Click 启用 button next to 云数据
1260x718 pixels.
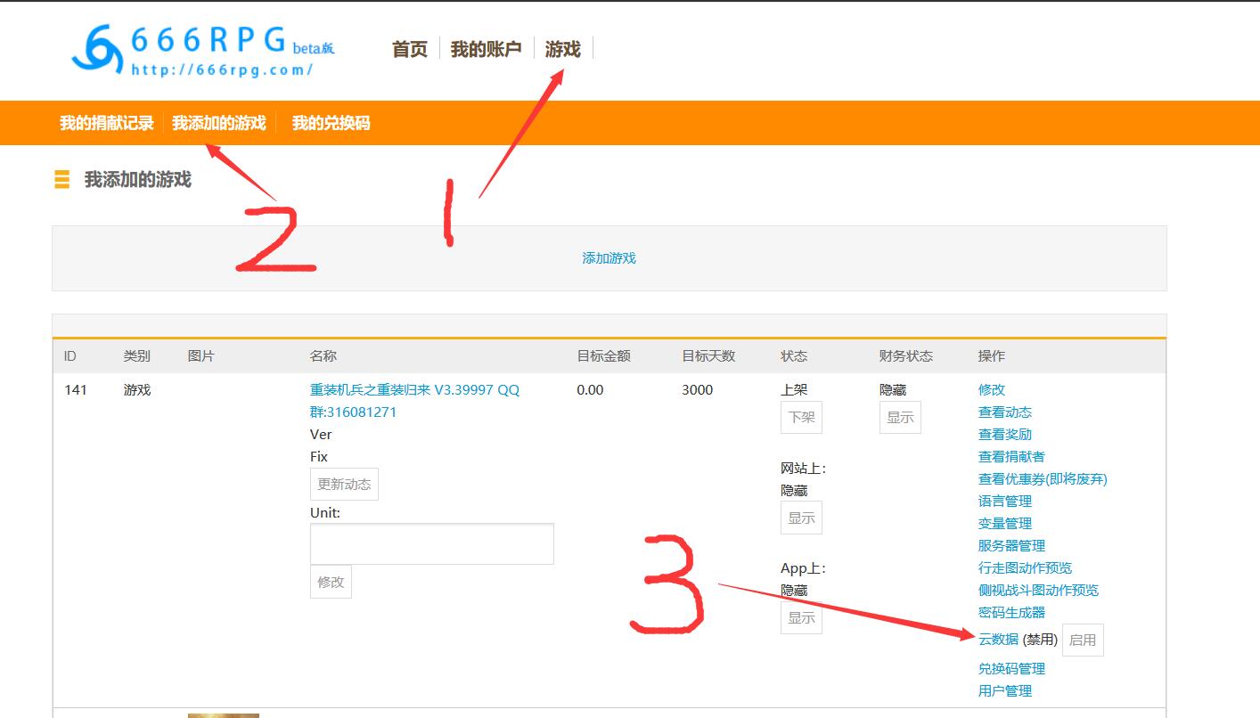click(1083, 640)
